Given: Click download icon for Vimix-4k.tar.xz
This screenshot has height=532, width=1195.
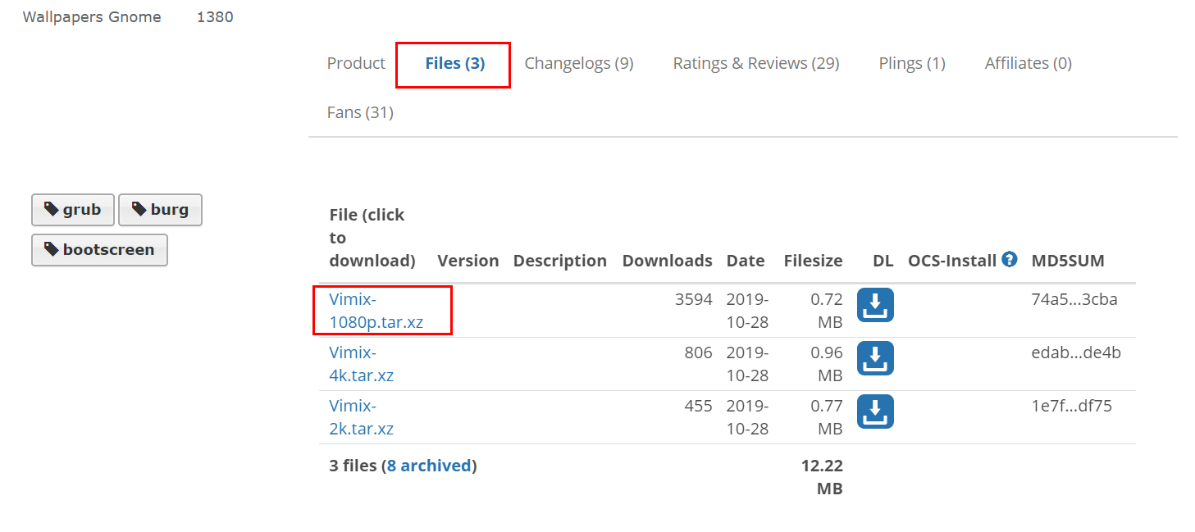Looking at the screenshot, I should tap(875, 358).
